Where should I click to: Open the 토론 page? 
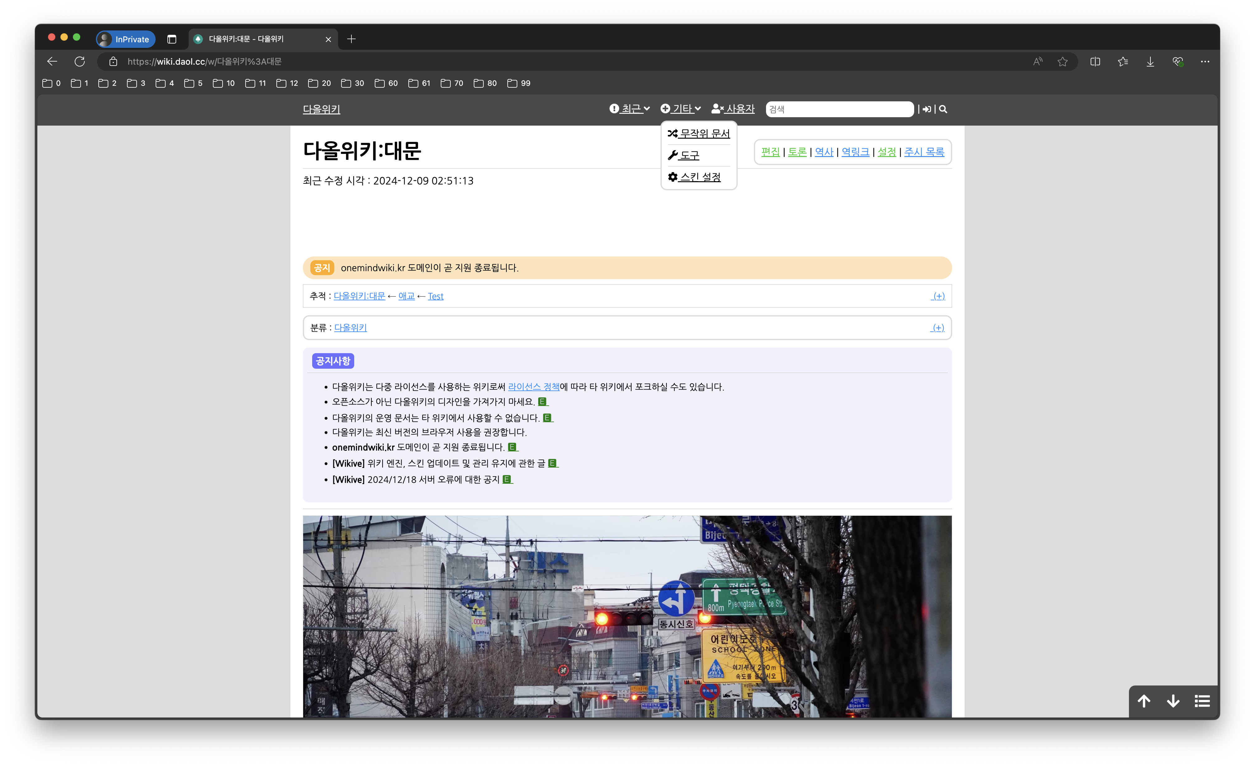coord(798,152)
